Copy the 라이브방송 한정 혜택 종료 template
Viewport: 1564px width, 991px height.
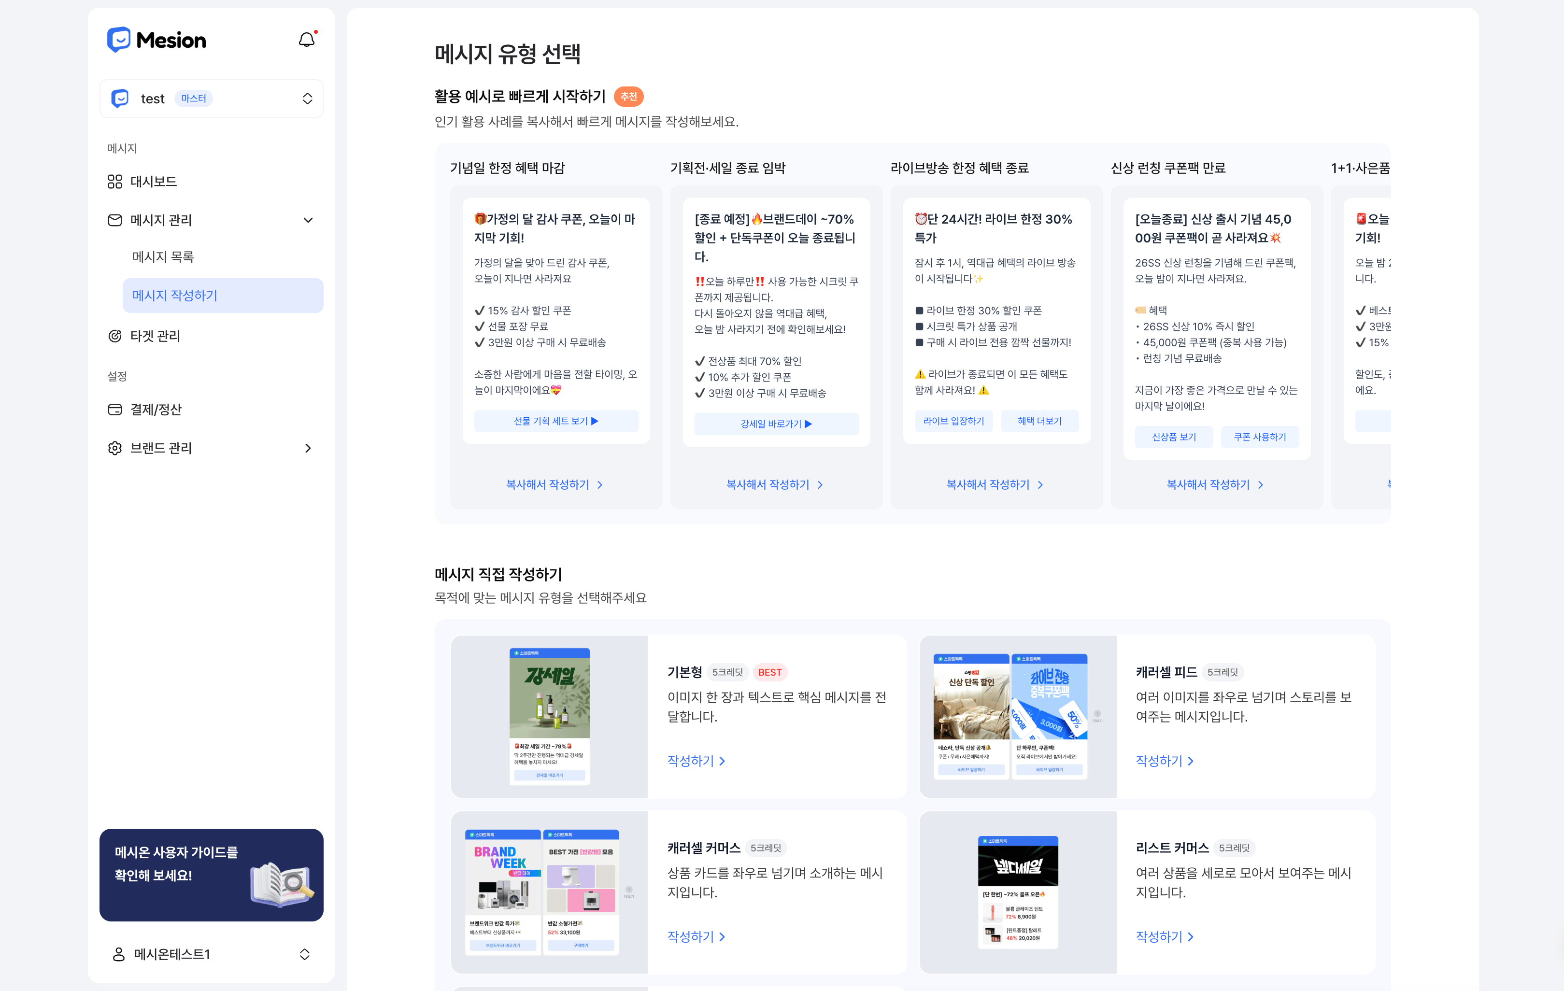tap(995, 484)
